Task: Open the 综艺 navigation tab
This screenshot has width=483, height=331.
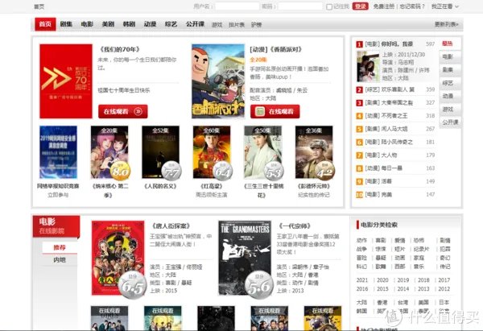Action: tap(171, 24)
